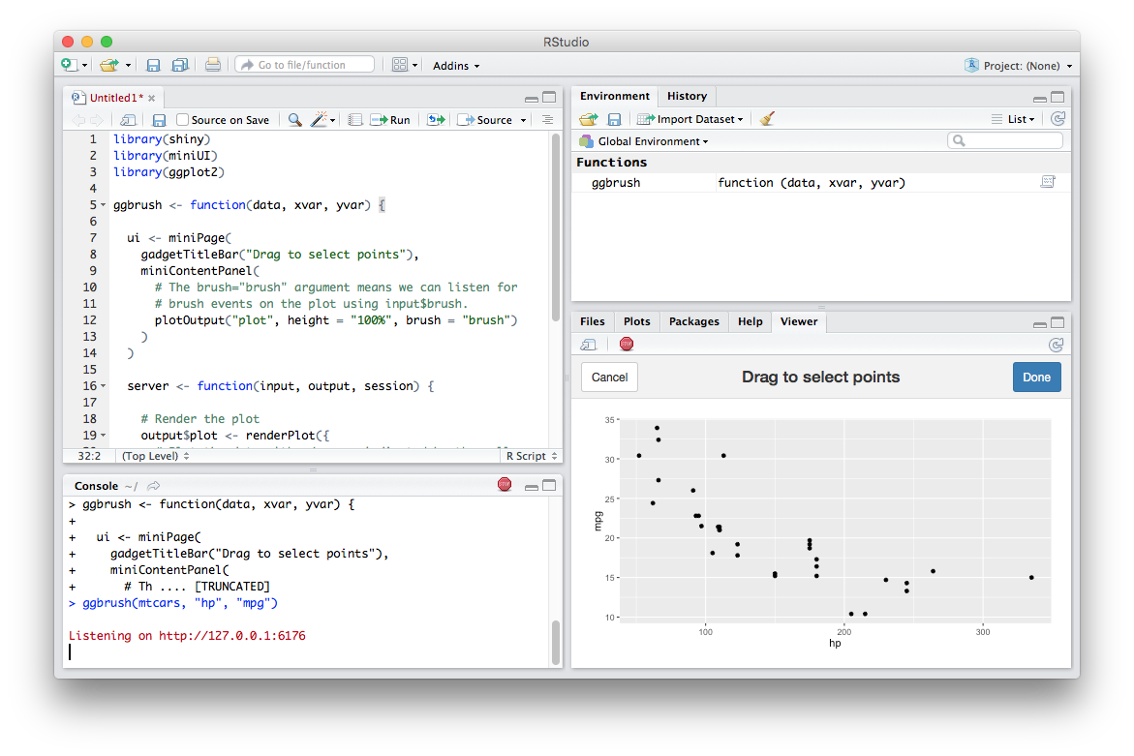
Task: Stop the Shiny app with the red stop icon
Action: tap(626, 344)
